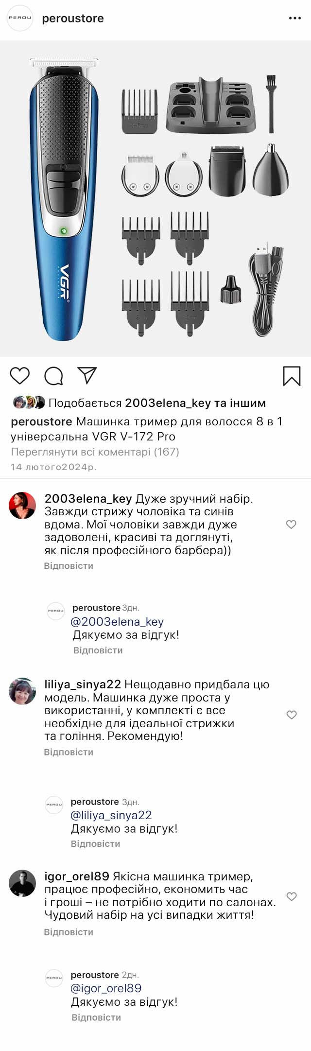View likers via the small avatars cluster

click(x=29, y=403)
